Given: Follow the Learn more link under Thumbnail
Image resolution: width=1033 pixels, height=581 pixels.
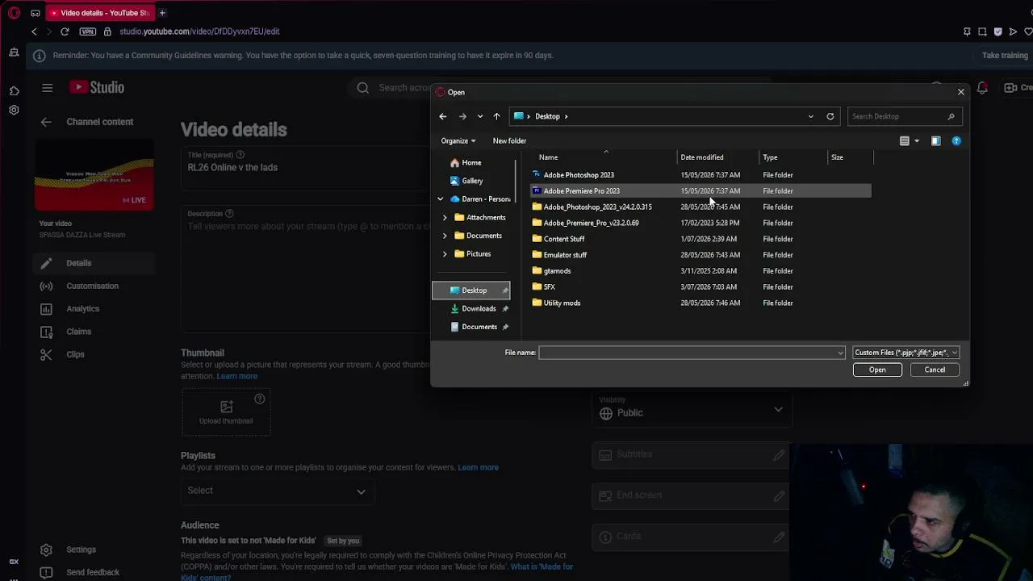Looking at the screenshot, I should coord(236,376).
